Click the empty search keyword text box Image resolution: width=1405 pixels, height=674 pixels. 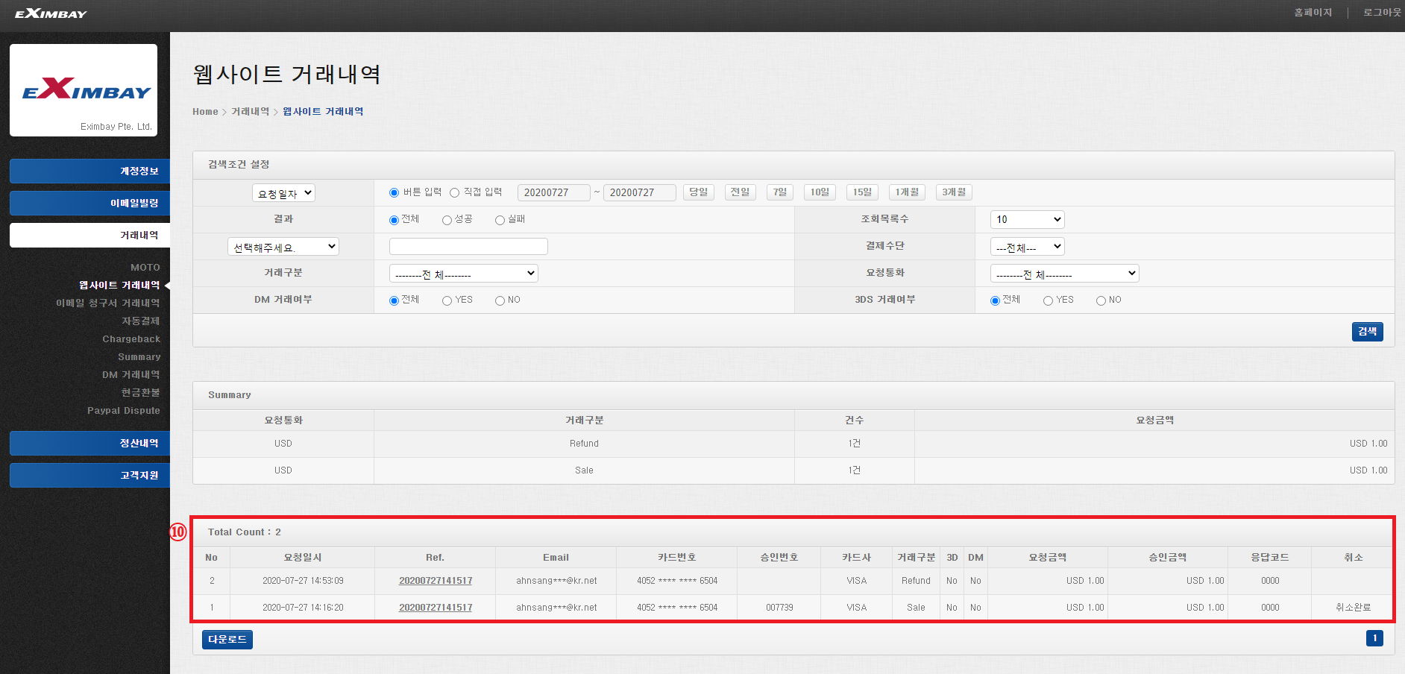[468, 247]
